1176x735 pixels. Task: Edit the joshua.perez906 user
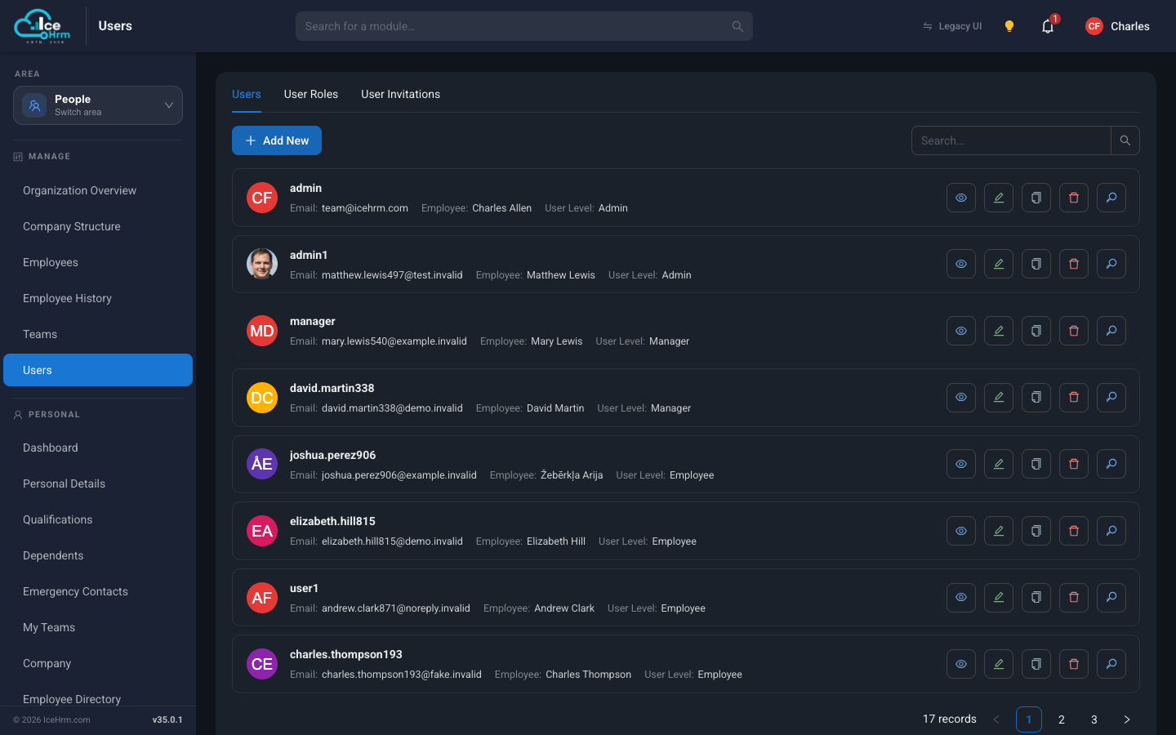(999, 464)
